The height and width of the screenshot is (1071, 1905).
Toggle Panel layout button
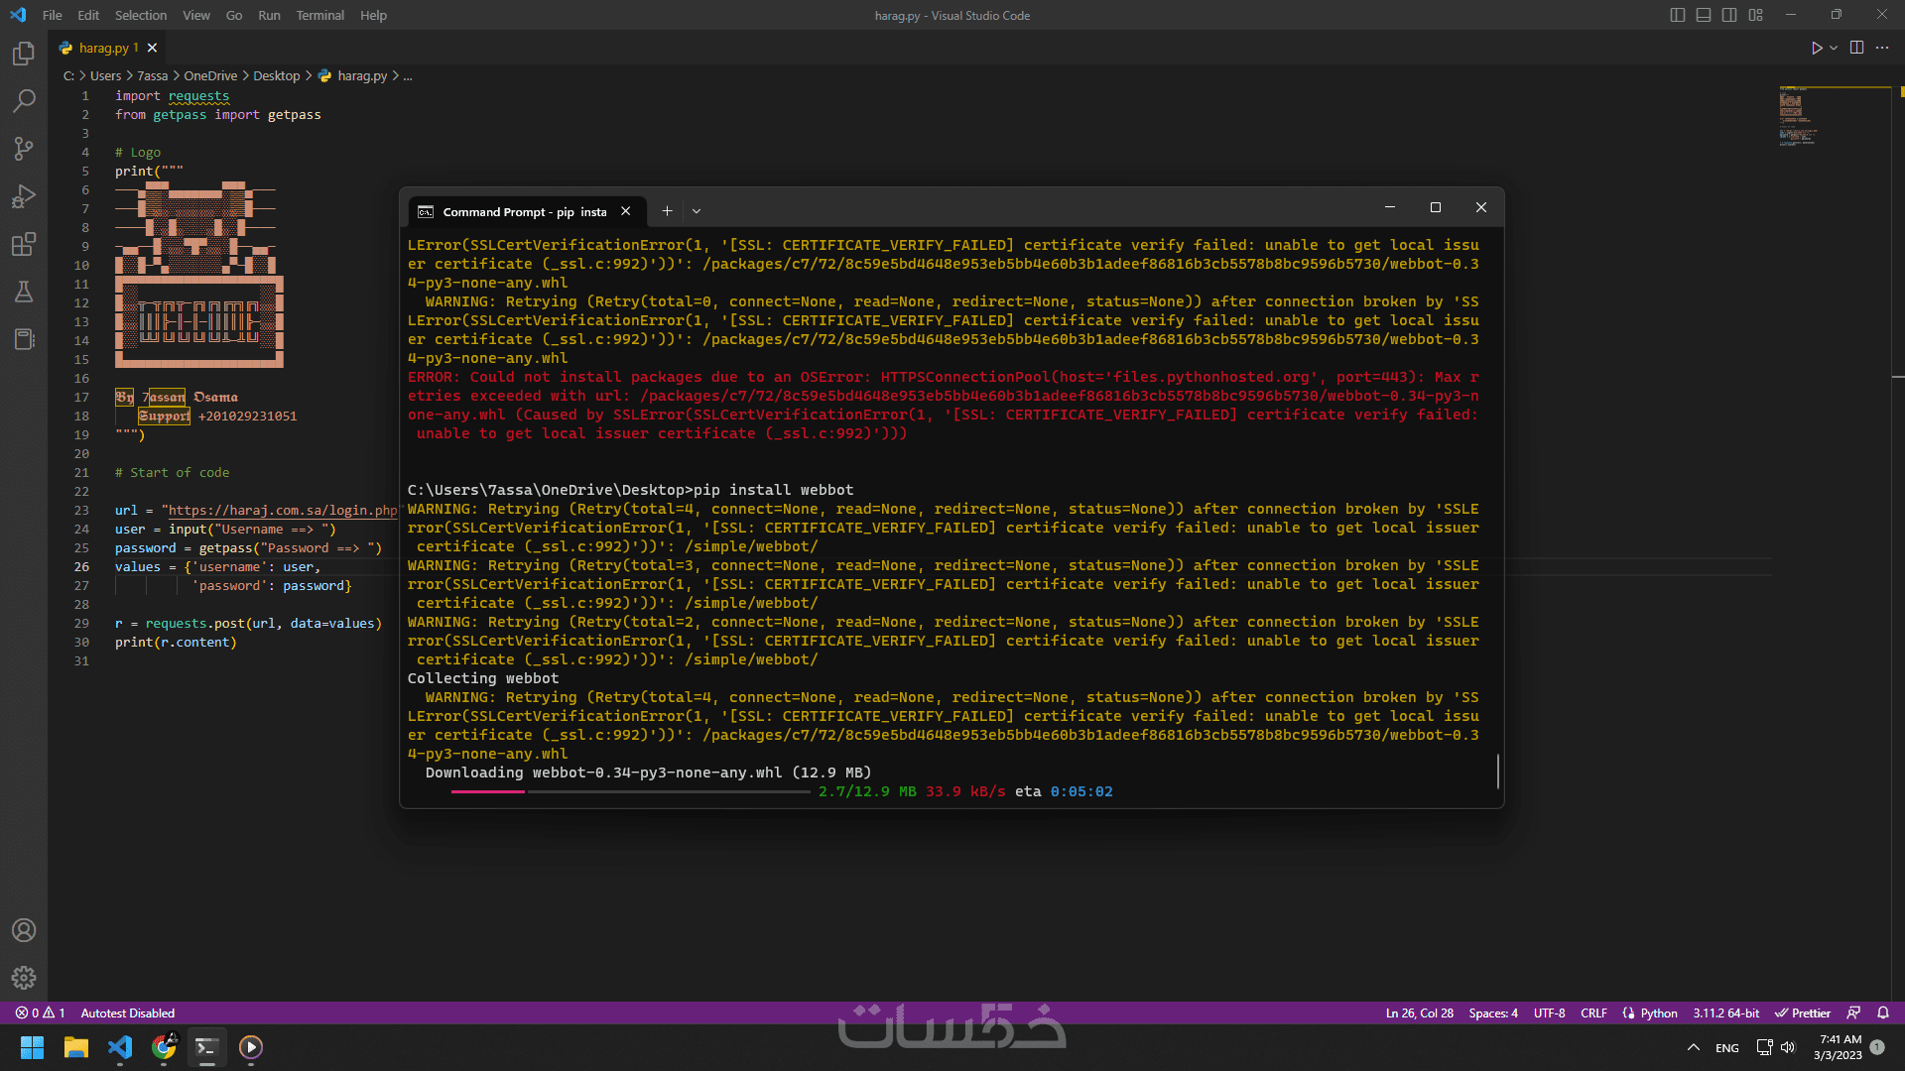click(x=1704, y=15)
